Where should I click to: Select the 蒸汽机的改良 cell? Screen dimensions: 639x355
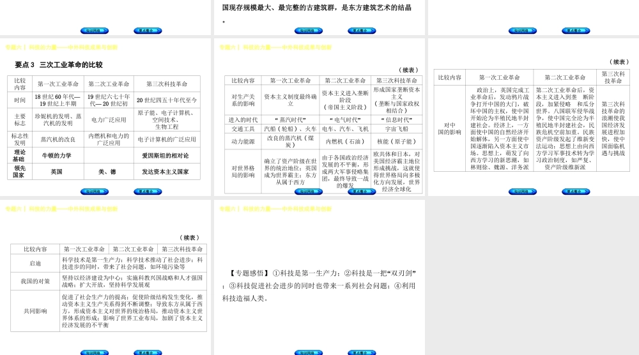tap(58, 139)
